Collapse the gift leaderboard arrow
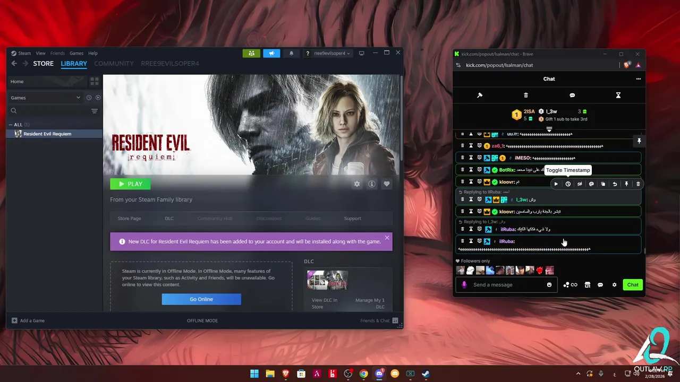This screenshot has width=680, height=382. 549,129
